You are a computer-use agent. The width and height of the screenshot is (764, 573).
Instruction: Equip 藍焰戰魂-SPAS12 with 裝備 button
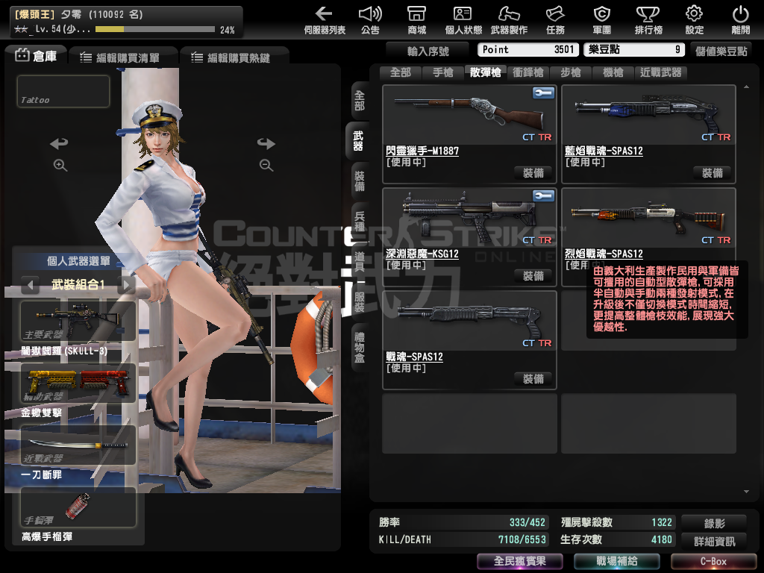coord(713,173)
